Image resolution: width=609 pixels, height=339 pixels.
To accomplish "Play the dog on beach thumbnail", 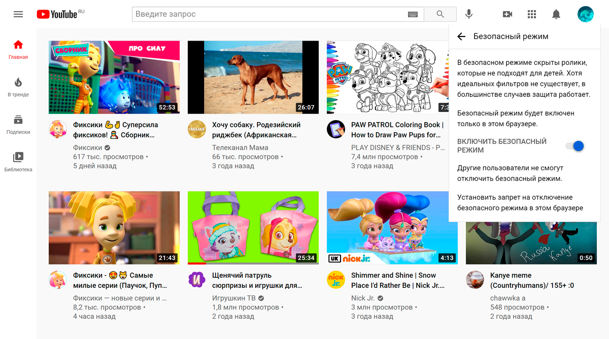I will 253,78.
